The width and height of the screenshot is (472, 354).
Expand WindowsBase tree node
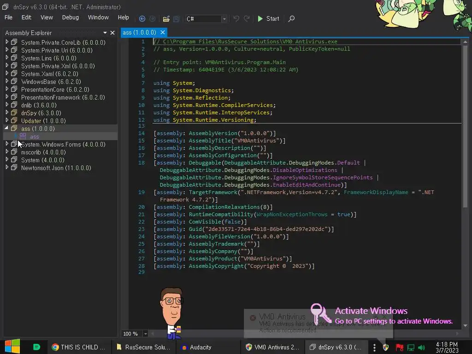(6, 81)
